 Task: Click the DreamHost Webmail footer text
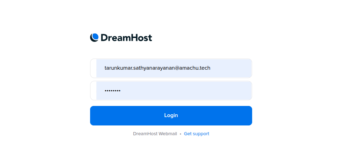155,133
